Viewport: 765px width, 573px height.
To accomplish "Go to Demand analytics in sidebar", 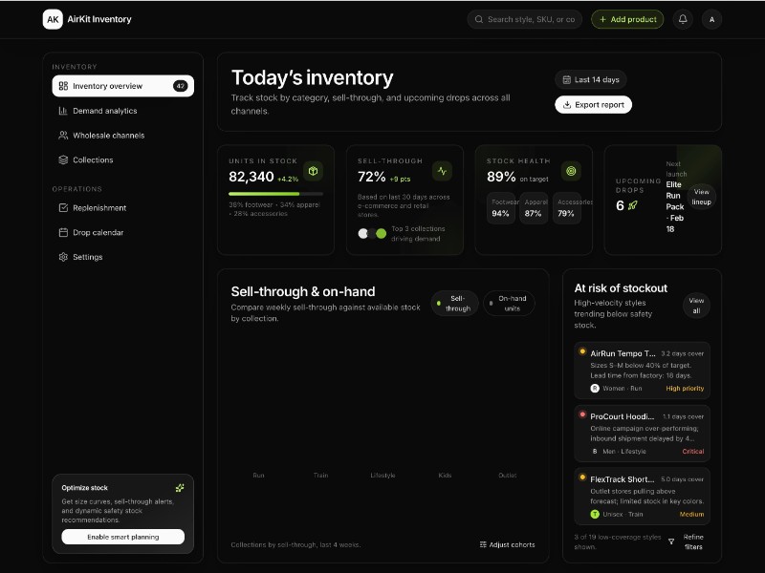I will (104, 111).
